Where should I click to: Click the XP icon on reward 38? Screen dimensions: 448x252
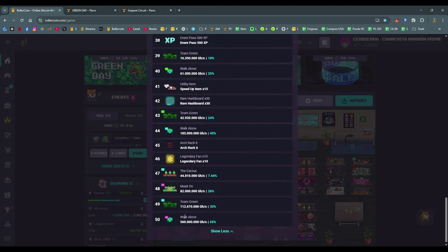coord(170,40)
